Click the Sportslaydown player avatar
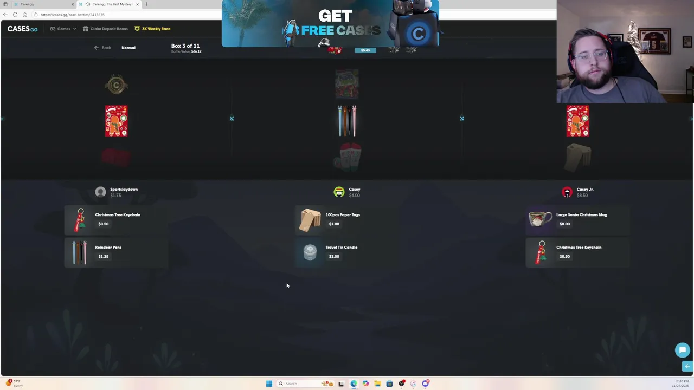 pyautogui.click(x=100, y=192)
